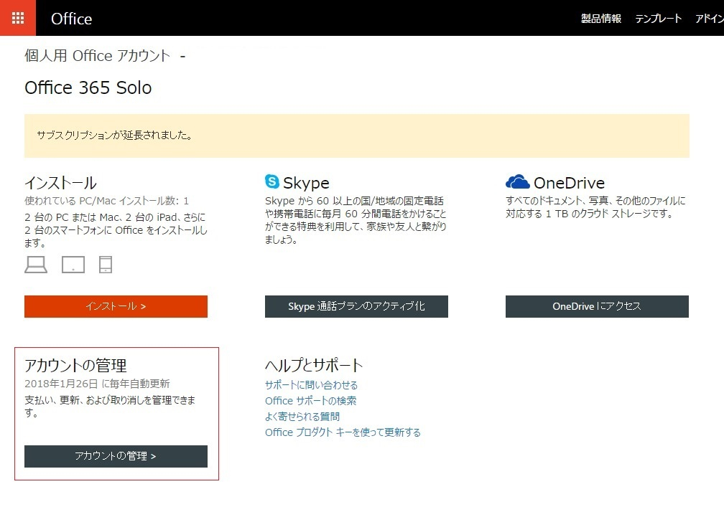Click the Skype logo icon
Image resolution: width=724 pixels, height=507 pixels.
272,181
